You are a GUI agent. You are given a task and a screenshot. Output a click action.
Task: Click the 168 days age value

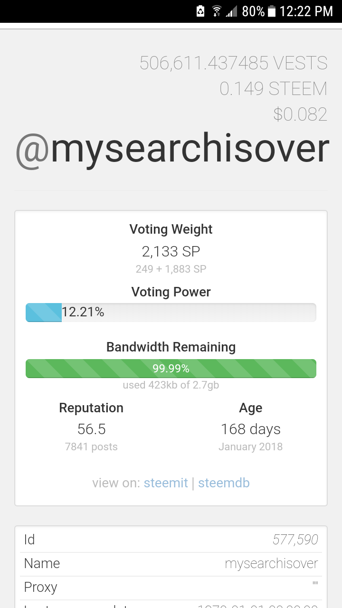point(251,429)
